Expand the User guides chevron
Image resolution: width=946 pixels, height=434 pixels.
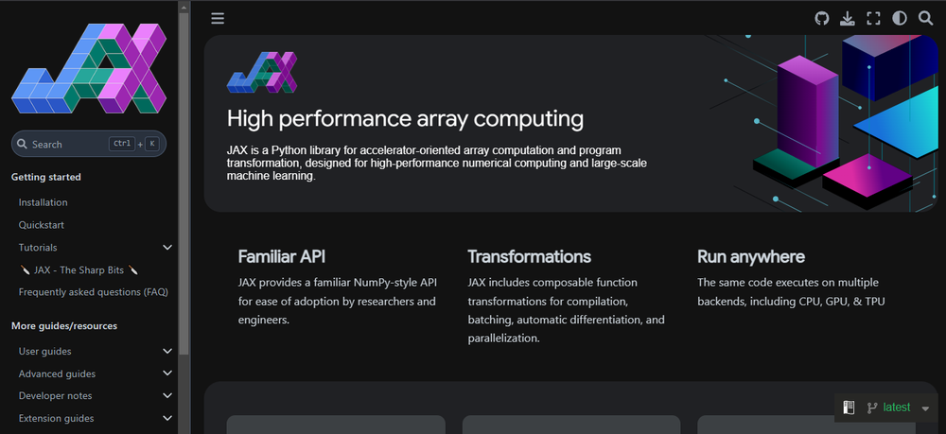pos(167,351)
